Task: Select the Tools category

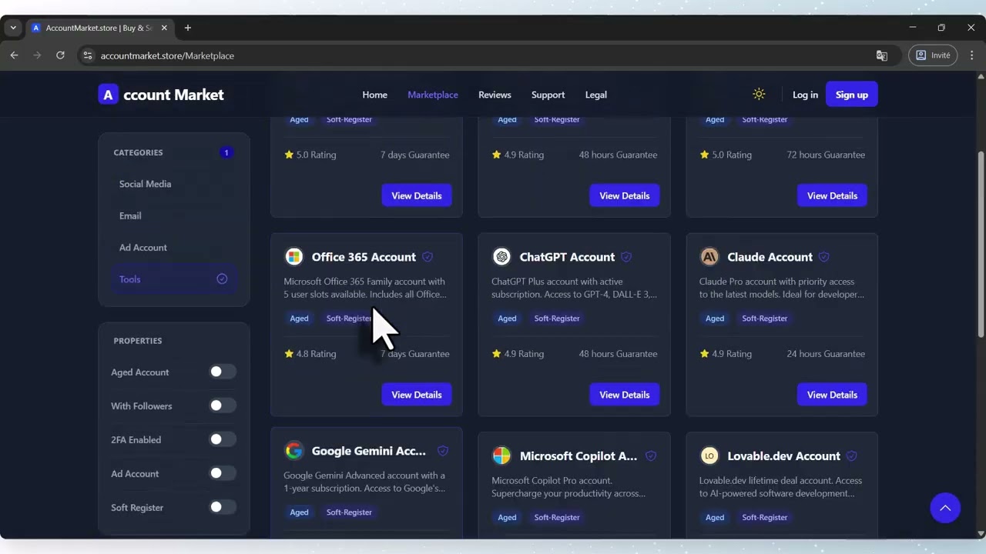Action: coord(174,279)
